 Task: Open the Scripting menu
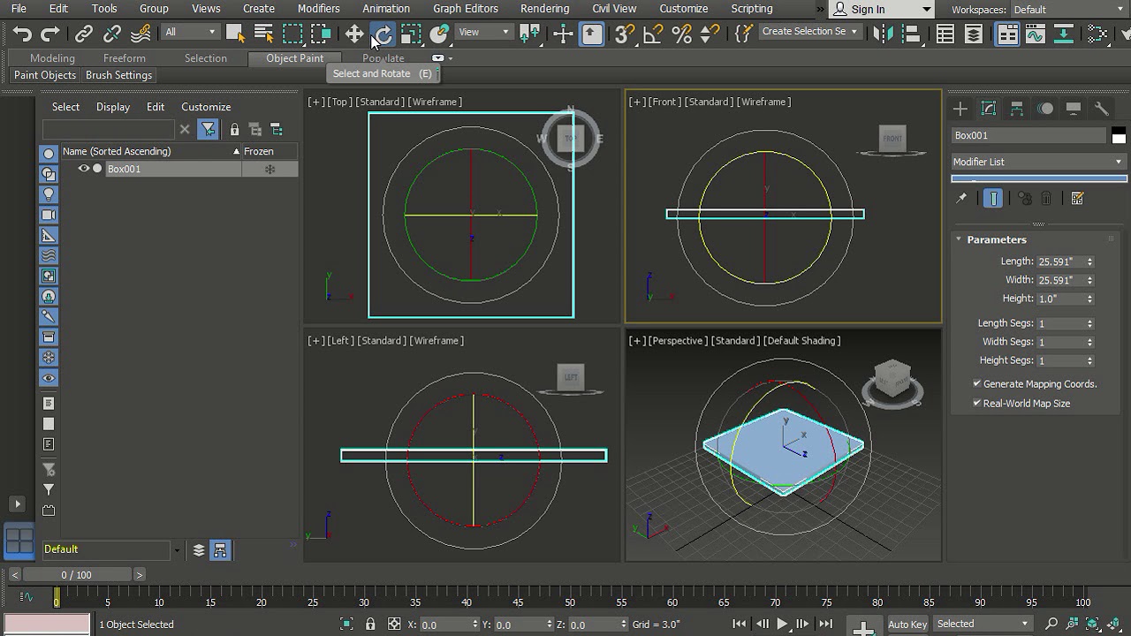pyautogui.click(x=752, y=9)
